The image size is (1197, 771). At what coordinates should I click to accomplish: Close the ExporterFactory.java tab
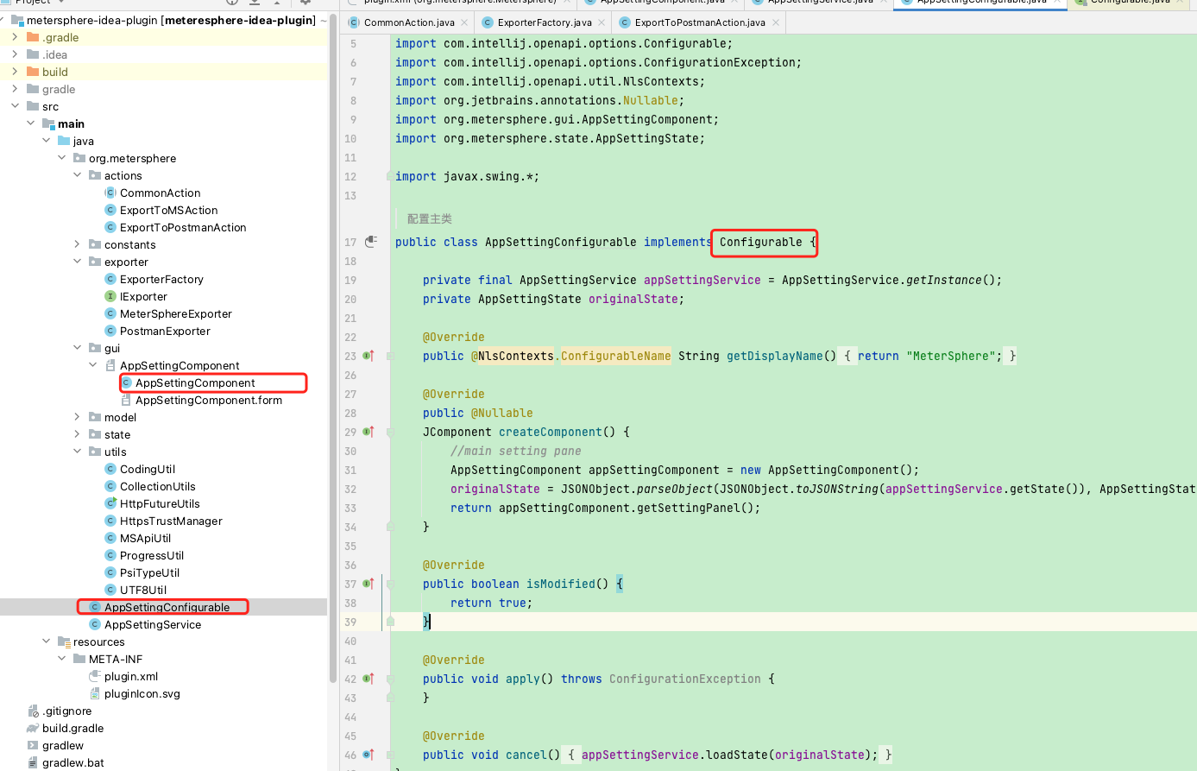[x=602, y=22]
